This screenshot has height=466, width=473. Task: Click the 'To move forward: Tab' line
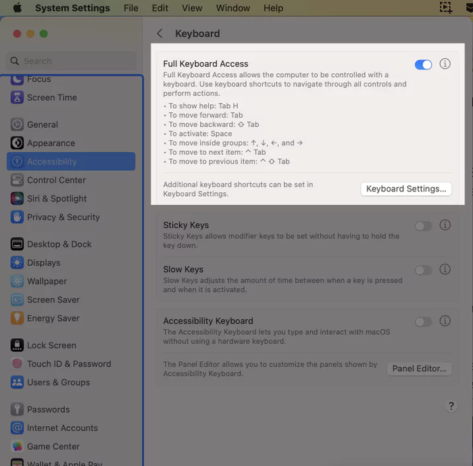[x=205, y=115]
